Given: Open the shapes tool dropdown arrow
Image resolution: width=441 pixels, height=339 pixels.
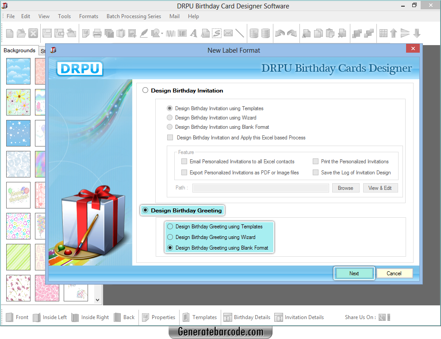Looking at the screenshot, I should click(162, 34).
